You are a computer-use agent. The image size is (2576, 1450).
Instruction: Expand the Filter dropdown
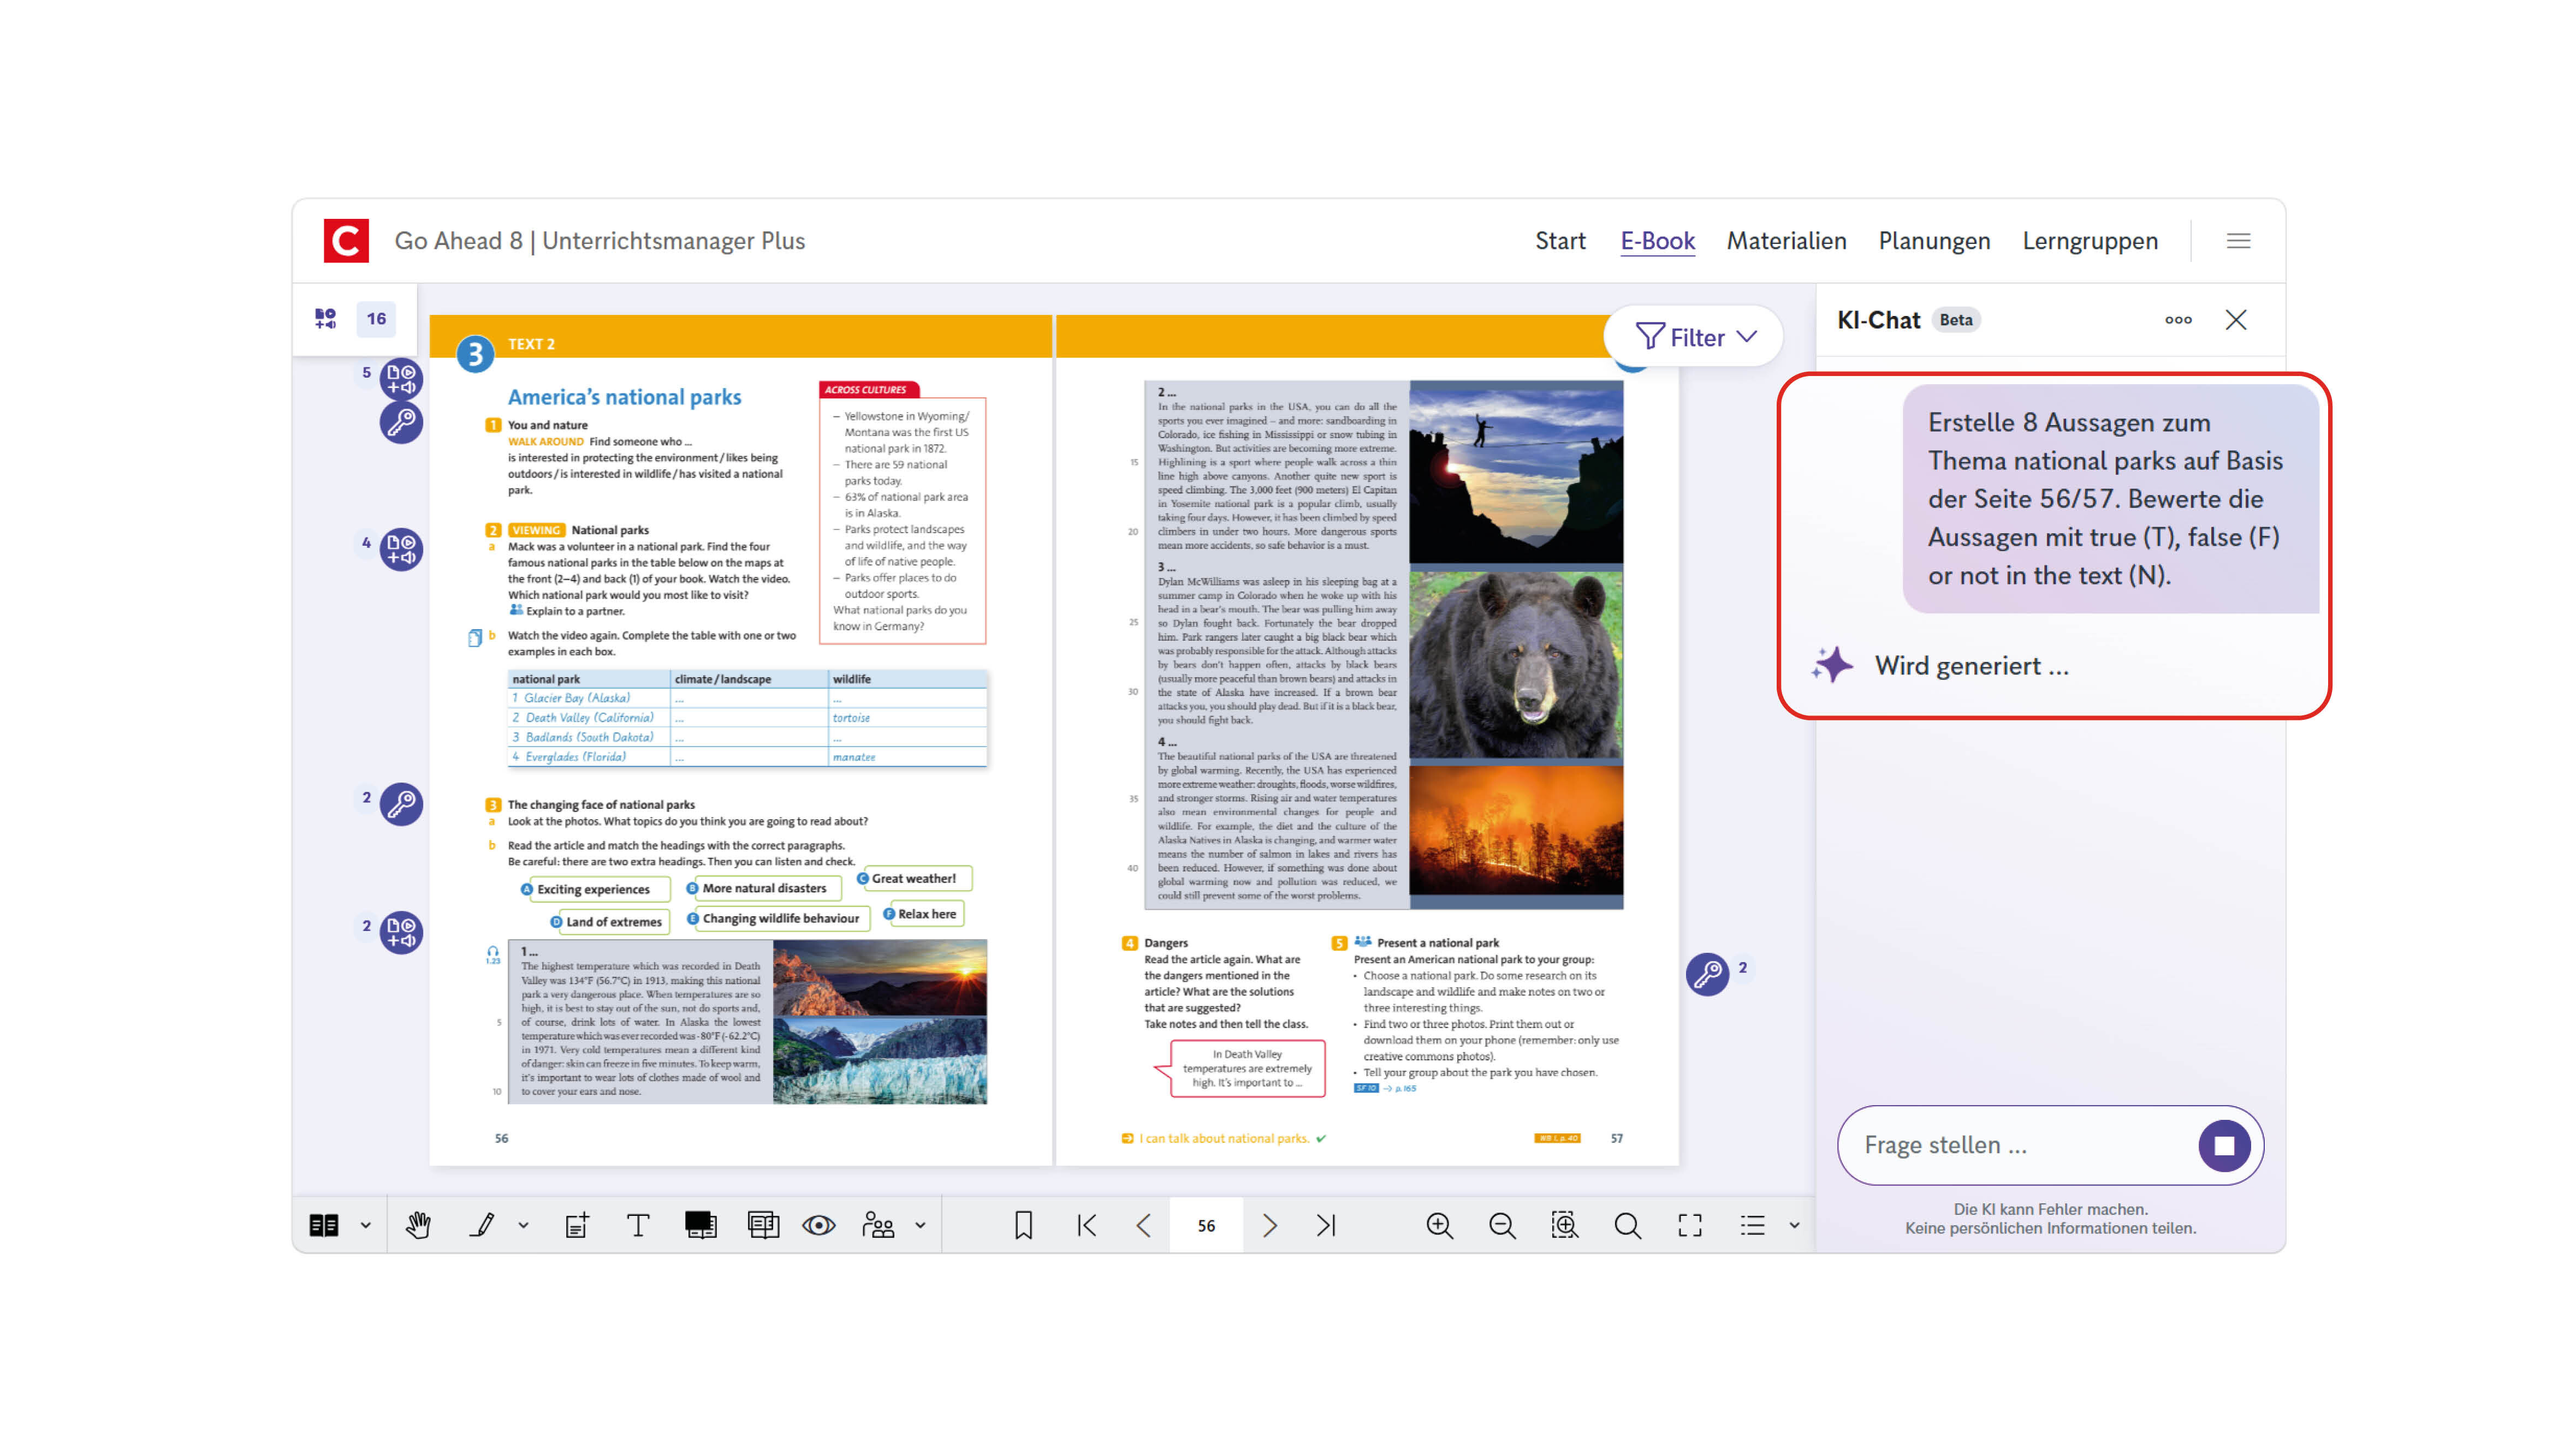coord(1695,338)
